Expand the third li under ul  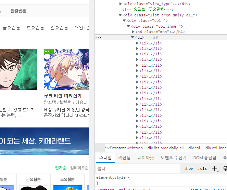coord(137,54)
